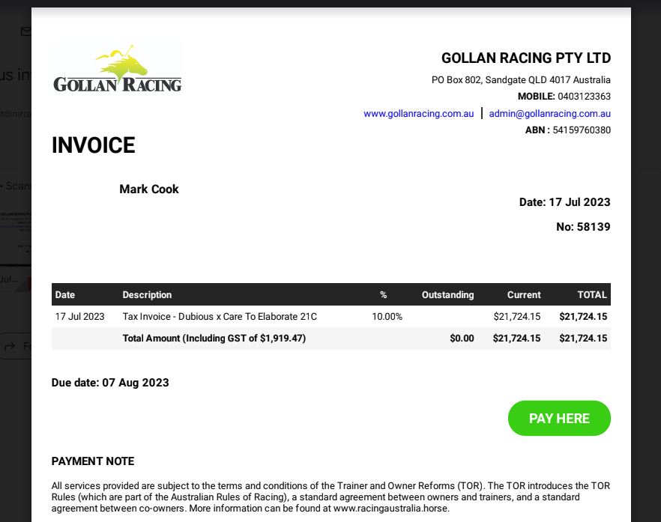The image size is (661, 522).
Task: Select the Date column header
Action: coord(65,294)
